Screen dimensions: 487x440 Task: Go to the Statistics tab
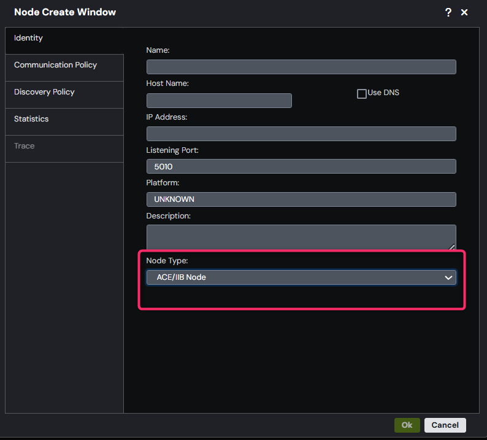click(64, 122)
